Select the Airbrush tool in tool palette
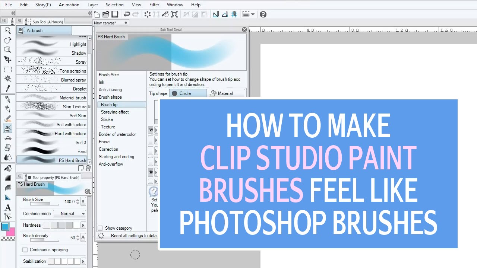The height and width of the screenshot is (268, 477). (7, 128)
